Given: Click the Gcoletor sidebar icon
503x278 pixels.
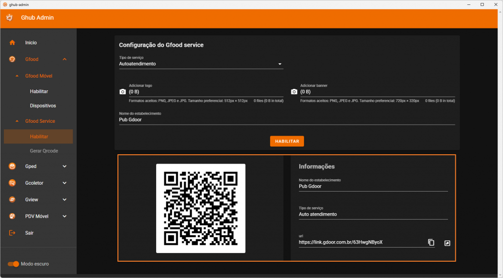Looking at the screenshot, I should pos(12,183).
